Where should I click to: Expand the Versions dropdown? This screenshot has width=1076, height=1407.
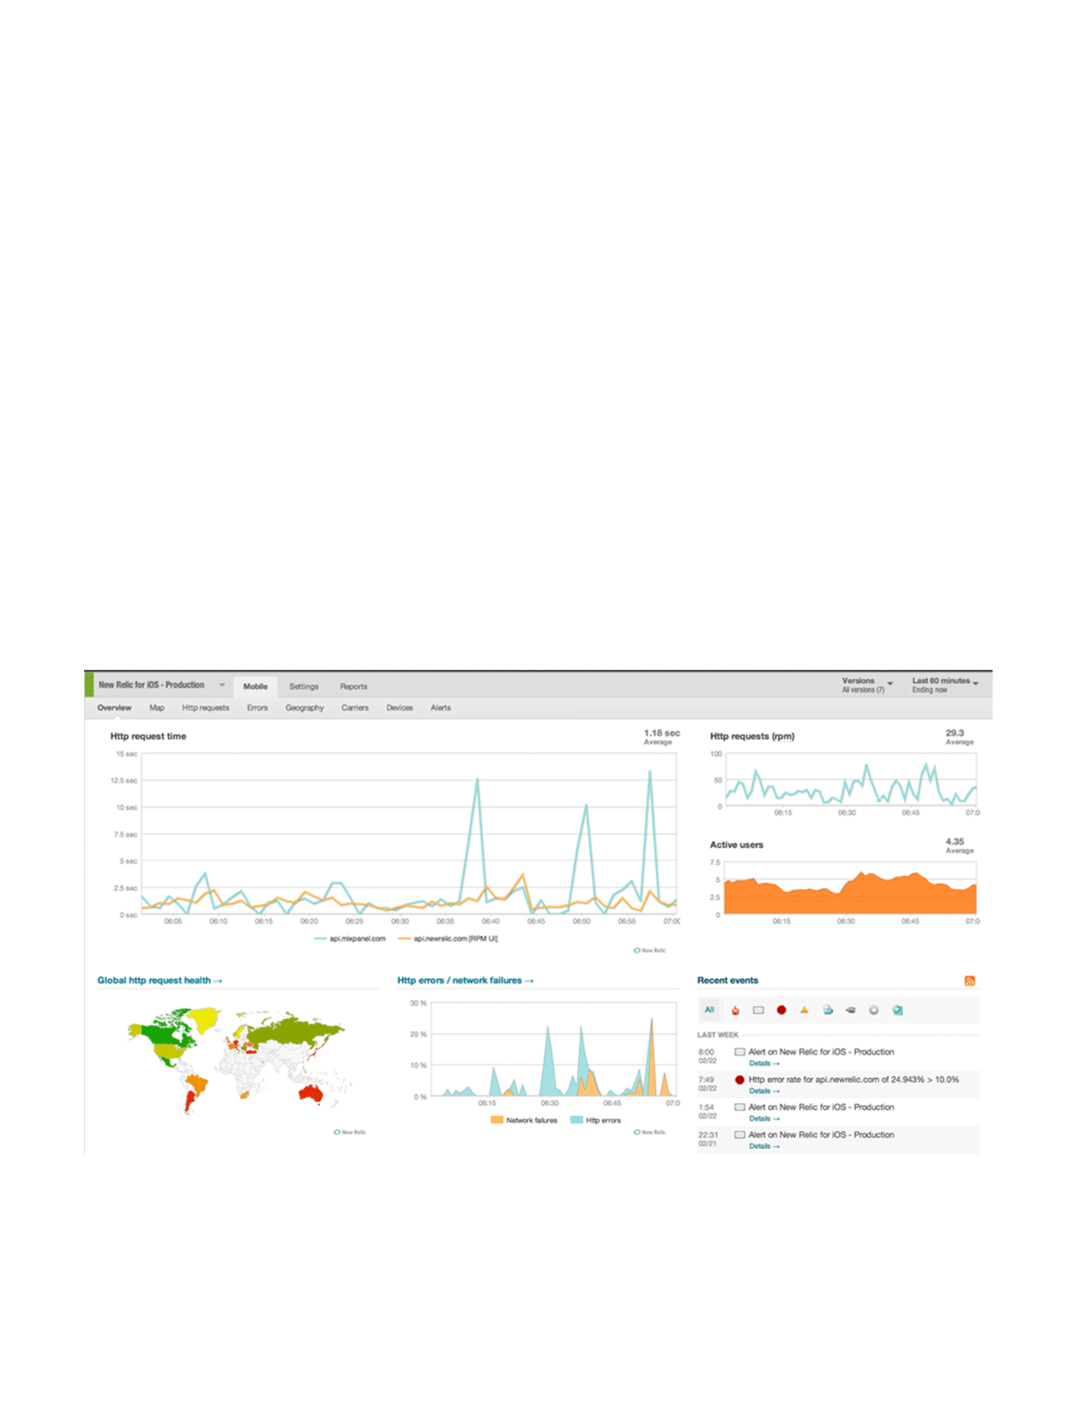[867, 685]
